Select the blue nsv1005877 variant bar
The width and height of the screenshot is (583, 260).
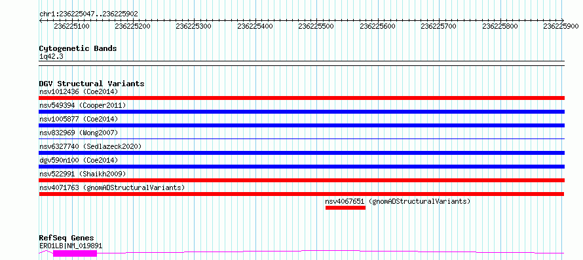point(302,125)
